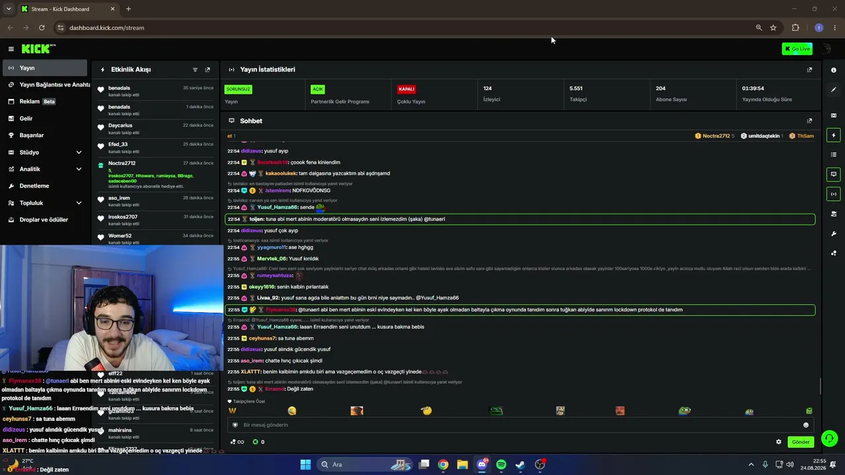Open the emoji picker in message box

click(805, 425)
